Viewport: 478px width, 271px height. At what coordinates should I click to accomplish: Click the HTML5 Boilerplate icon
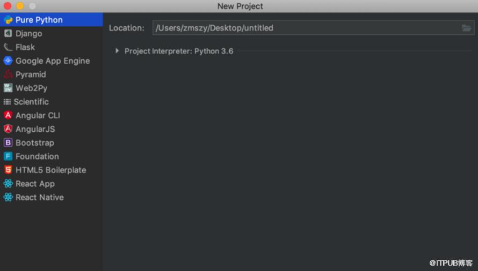pyautogui.click(x=8, y=170)
